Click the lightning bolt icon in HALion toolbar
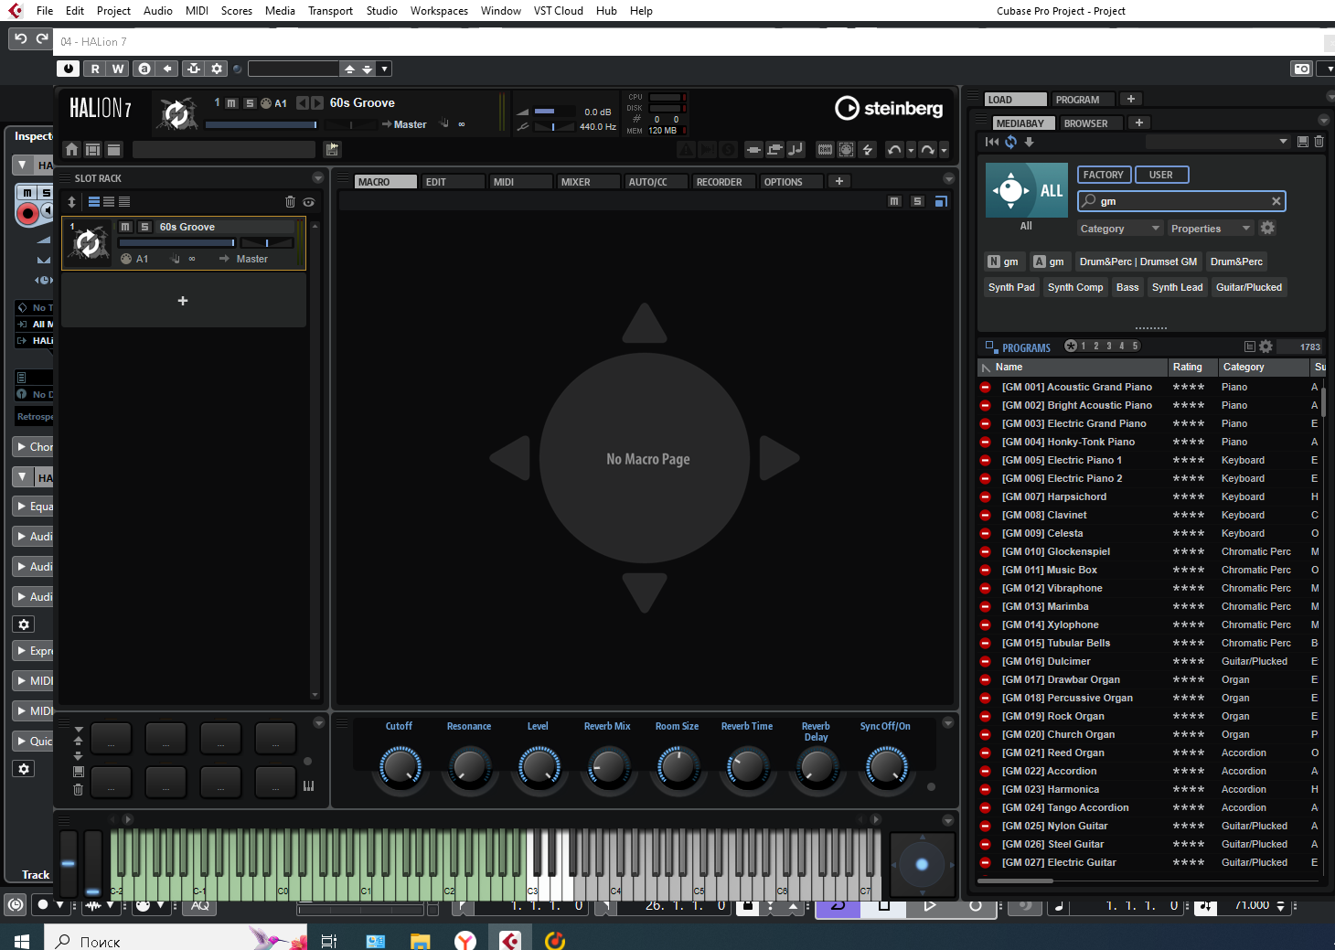 pos(868,149)
